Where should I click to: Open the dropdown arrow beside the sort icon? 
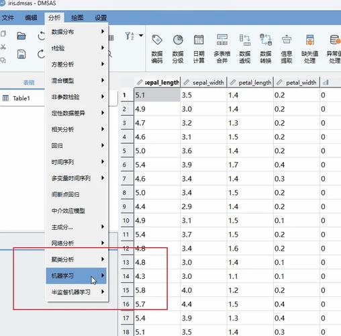141,36
